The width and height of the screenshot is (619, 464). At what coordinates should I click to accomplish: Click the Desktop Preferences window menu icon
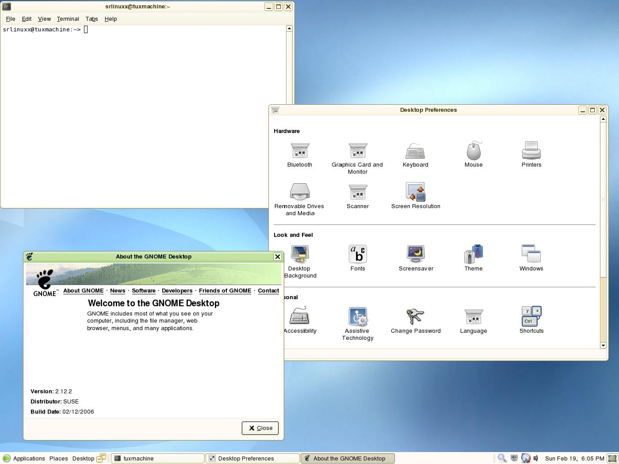click(275, 110)
